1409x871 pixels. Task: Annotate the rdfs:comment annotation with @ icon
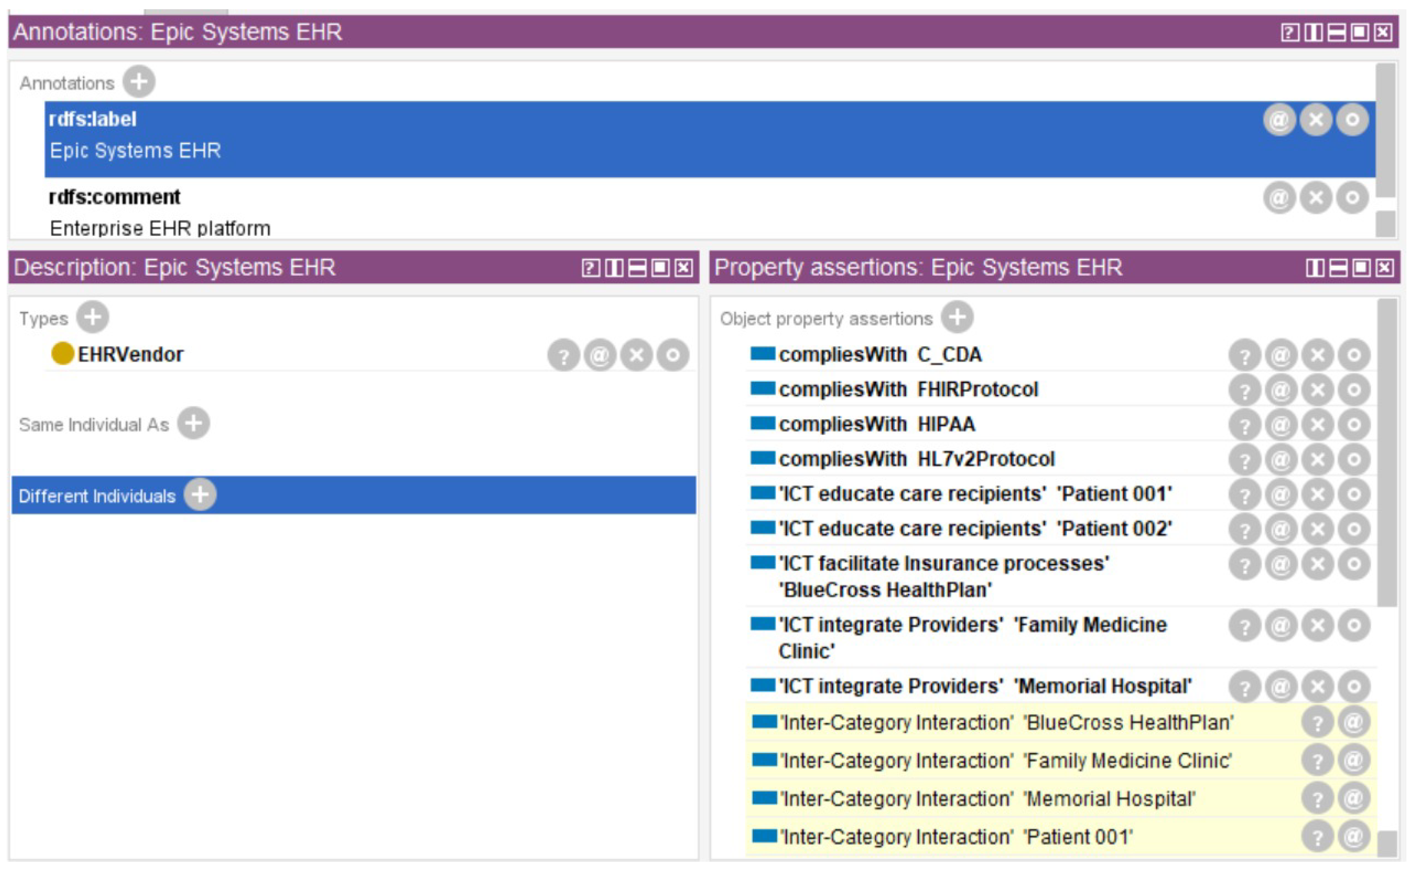(1279, 198)
